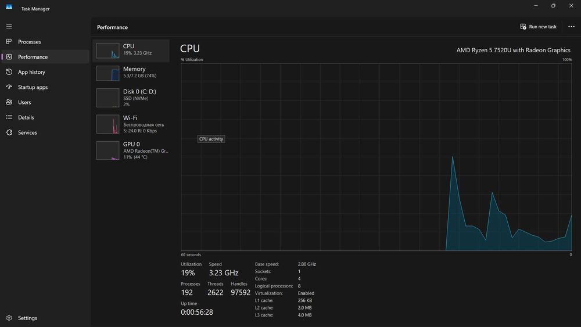The width and height of the screenshot is (581, 327).
Task: Open Startup apps page
Action: pyautogui.click(x=45, y=87)
